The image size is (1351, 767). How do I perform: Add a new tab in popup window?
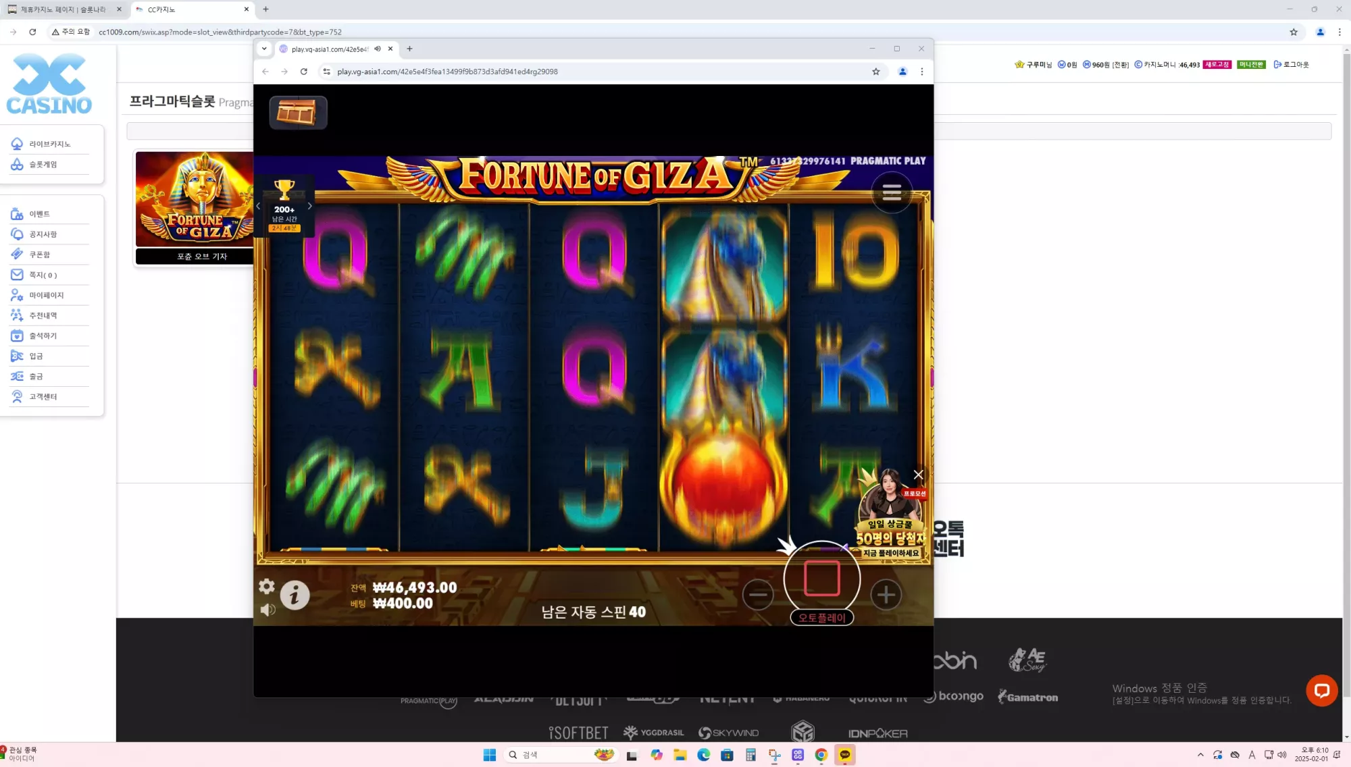[409, 49]
